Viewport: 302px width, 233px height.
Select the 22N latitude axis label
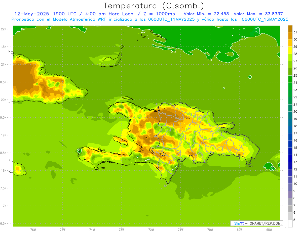[4, 29]
